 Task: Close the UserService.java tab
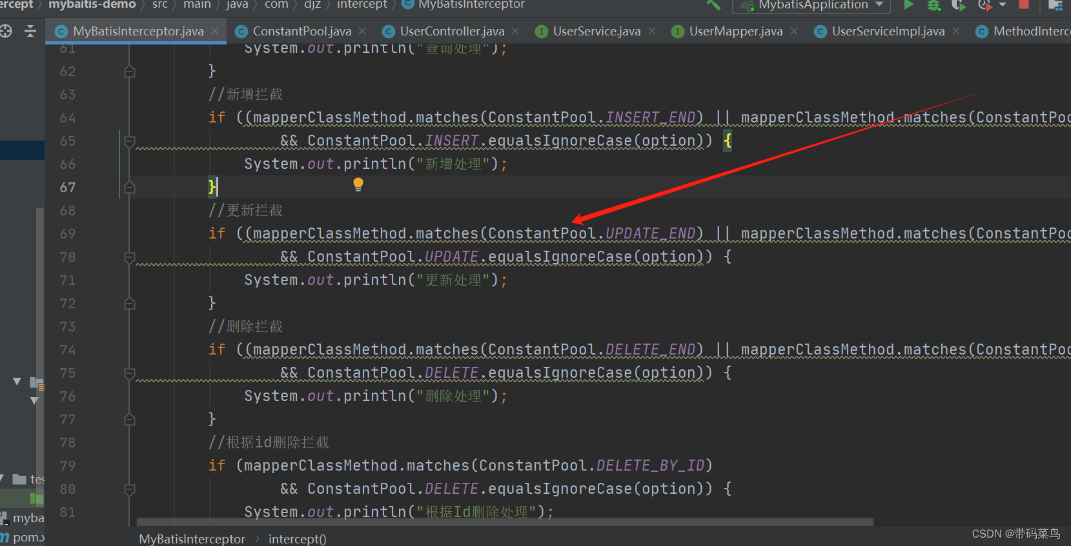[x=652, y=31]
